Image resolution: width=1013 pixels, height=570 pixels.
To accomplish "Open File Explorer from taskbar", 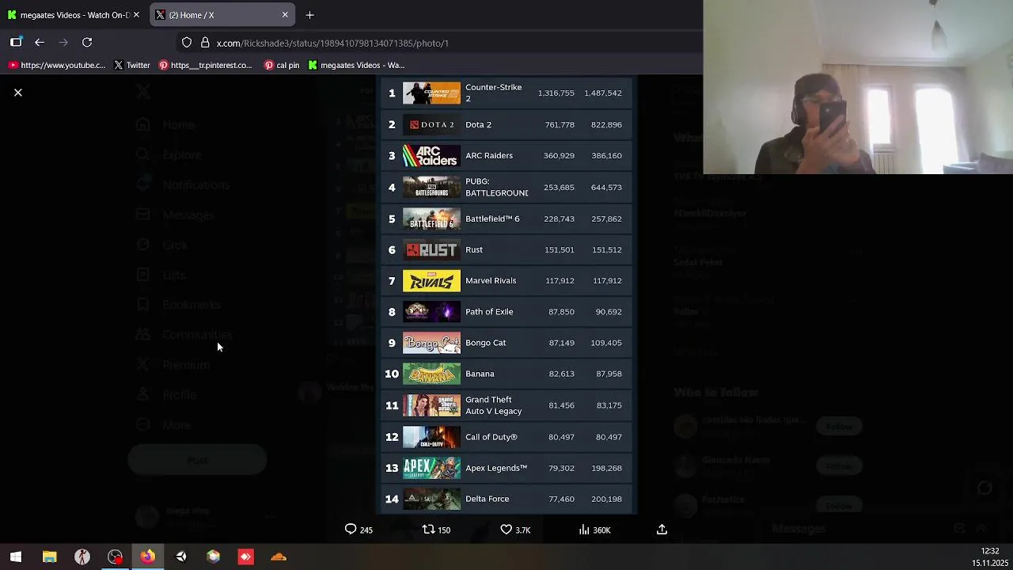I will [49, 557].
